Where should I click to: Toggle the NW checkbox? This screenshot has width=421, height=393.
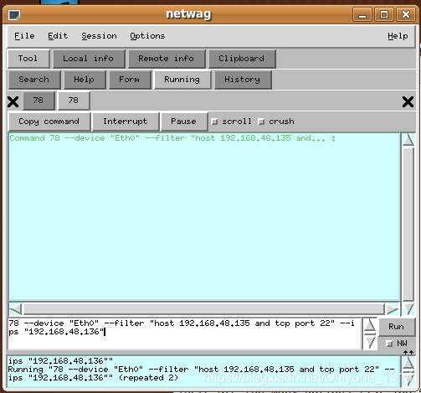389,344
